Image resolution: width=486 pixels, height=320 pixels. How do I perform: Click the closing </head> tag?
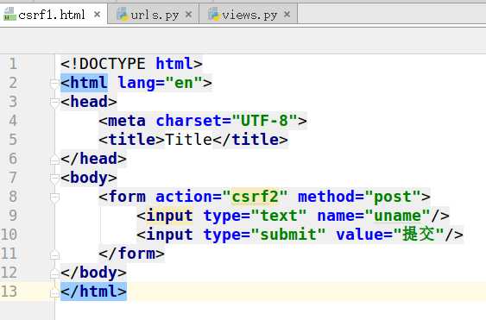[93, 159]
